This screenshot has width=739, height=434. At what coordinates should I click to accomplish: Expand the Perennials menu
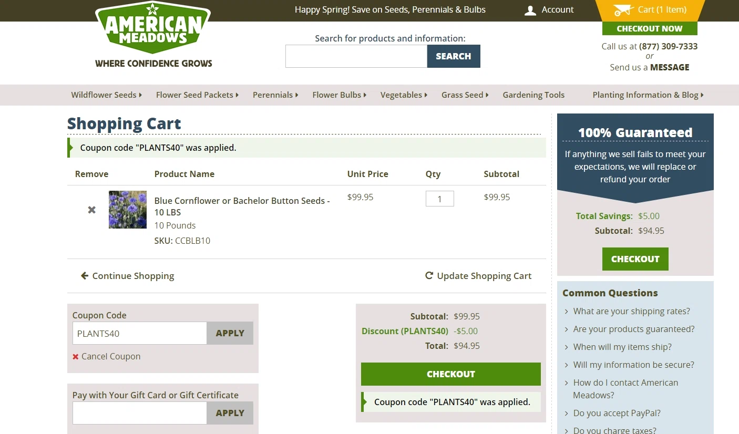(x=275, y=95)
